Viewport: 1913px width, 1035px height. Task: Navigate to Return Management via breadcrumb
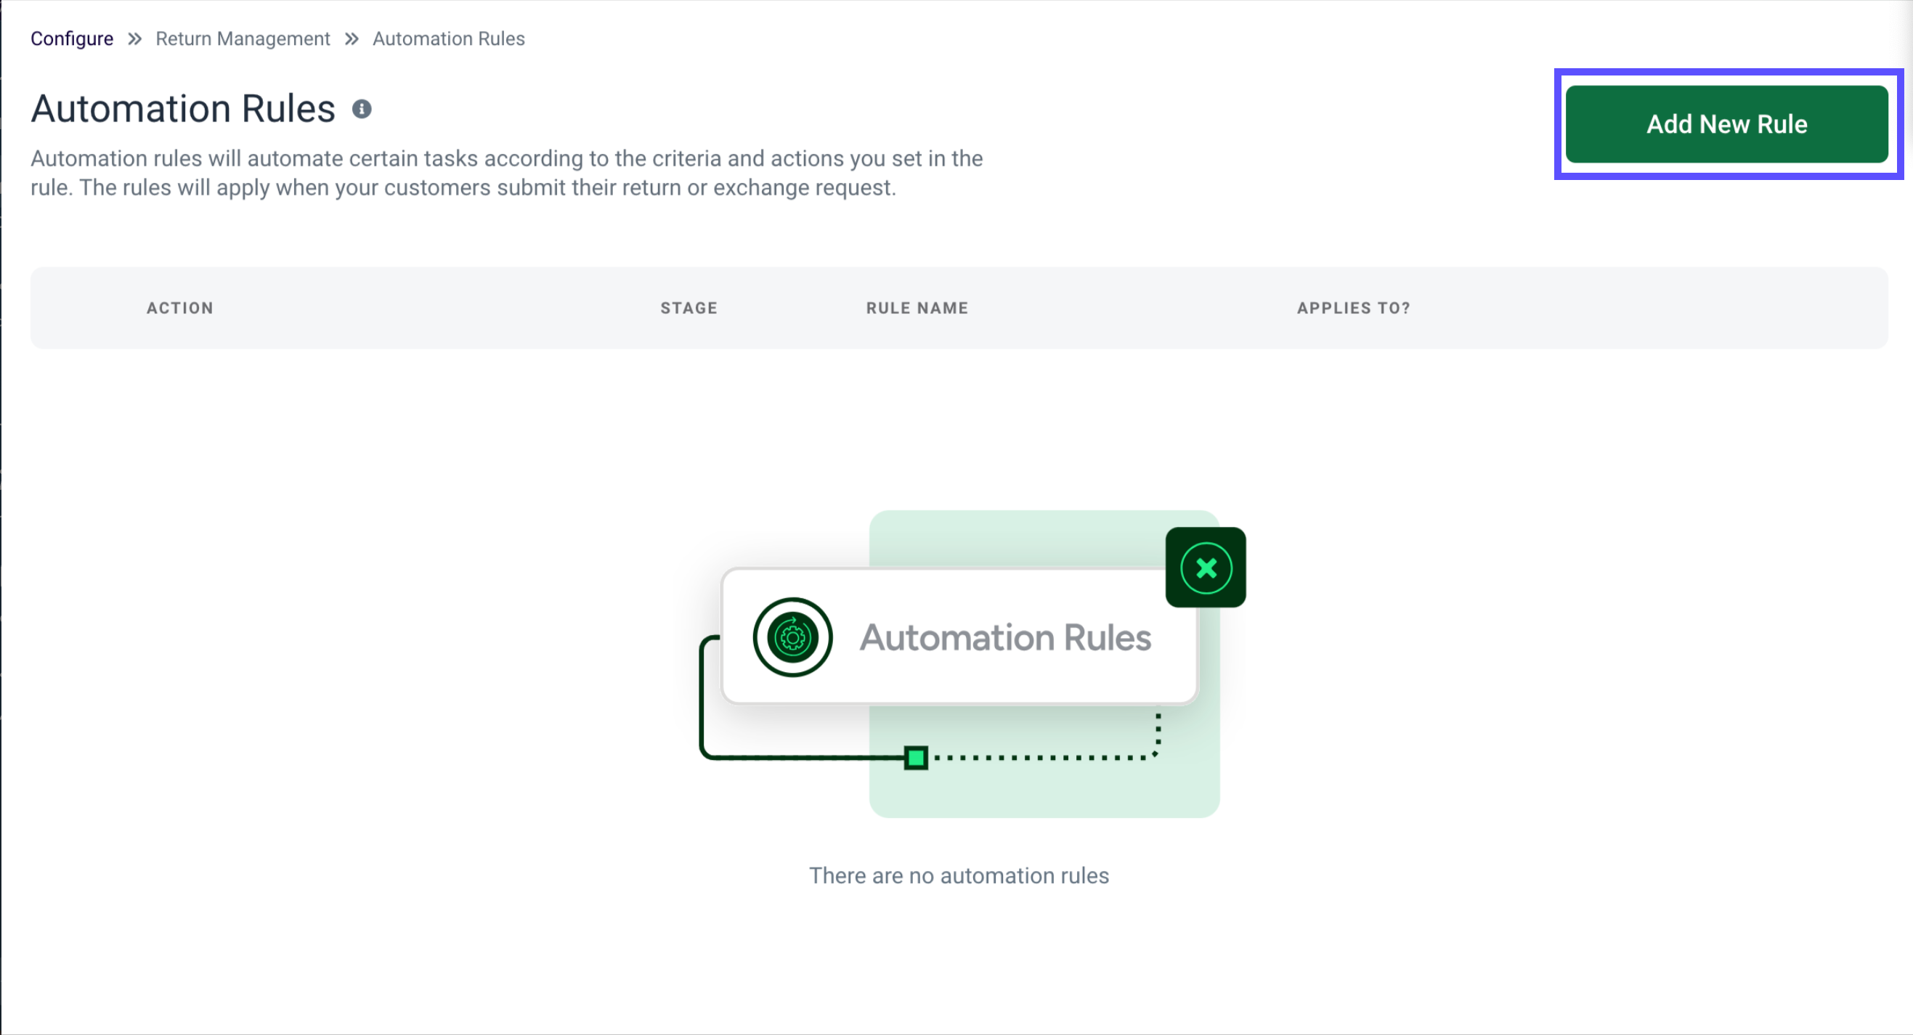(243, 38)
